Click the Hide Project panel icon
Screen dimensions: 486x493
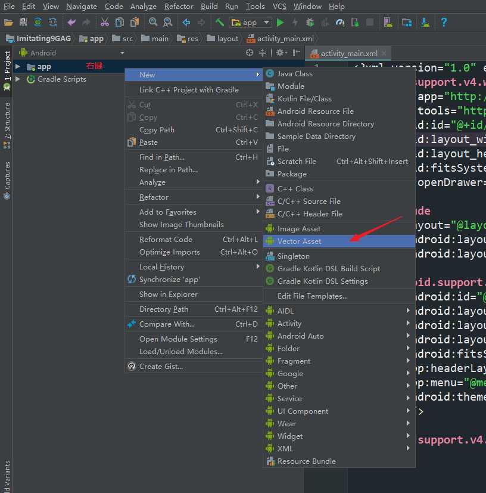(x=296, y=52)
